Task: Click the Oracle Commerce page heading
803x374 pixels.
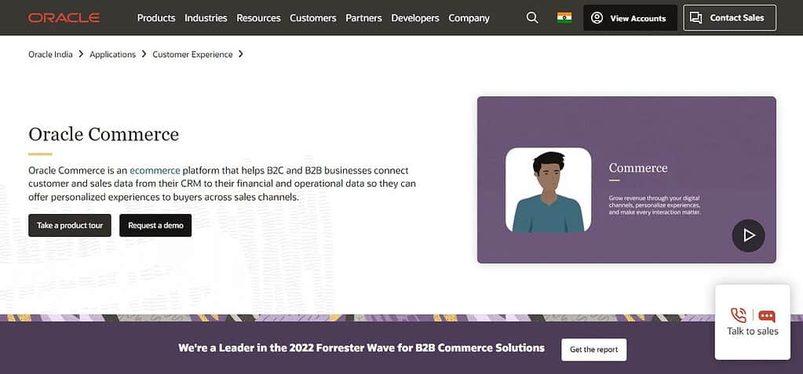Action: pyautogui.click(x=104, y=134)
